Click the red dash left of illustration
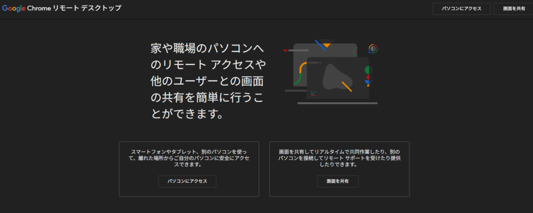This screenshot has width=533, height=213. 285,50
